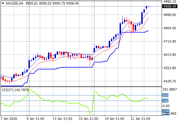Click the CCI level -100 marker
Viewport: 179px width, 122px height.
tap(165, 111)
